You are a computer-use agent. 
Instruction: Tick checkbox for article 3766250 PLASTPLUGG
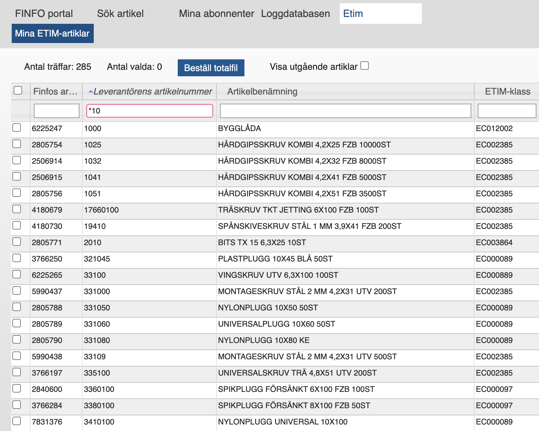tap(17, 258)
